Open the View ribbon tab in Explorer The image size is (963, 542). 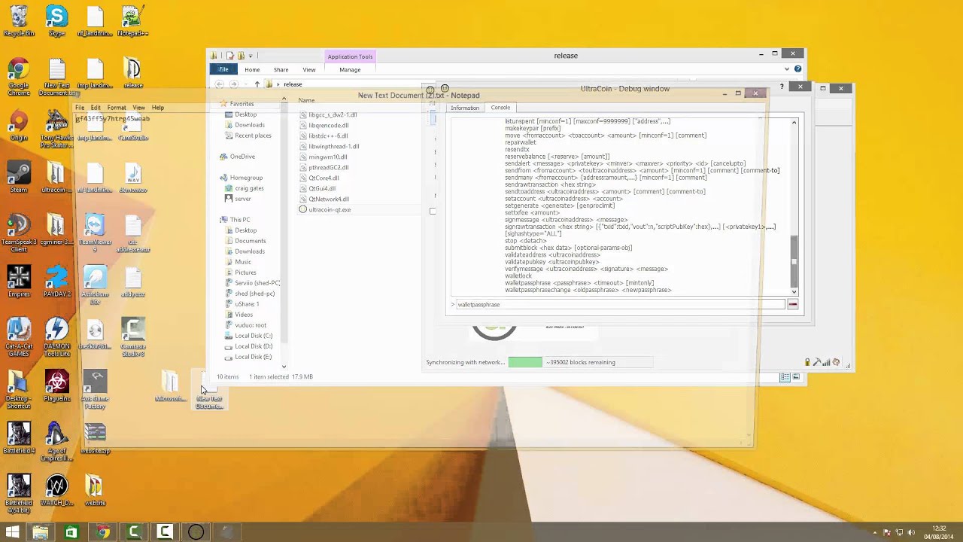pos(309,69)
